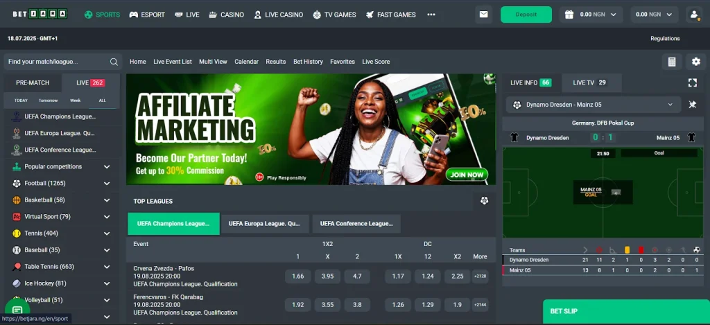The width and height of the screenshot is (710, 325).
Task: Click the Popular competitions podium icon
Action: point(17,166)
